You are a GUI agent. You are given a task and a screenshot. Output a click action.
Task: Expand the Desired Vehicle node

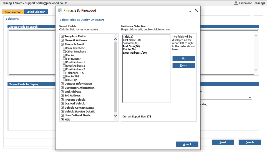pos(62,104)
